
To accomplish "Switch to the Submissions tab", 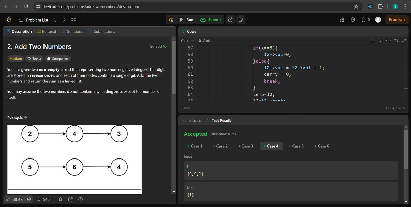I will [x=101, y=31].
